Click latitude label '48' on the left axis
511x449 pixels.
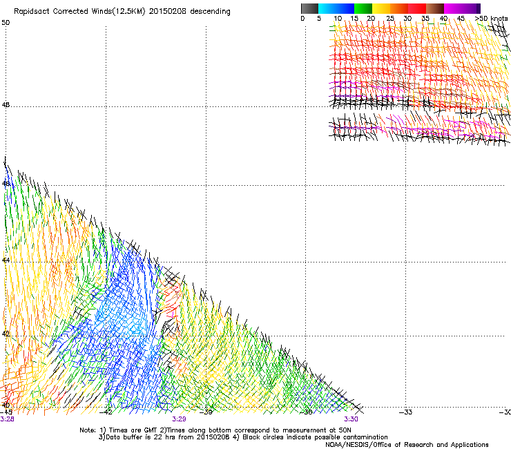point(6,105)
